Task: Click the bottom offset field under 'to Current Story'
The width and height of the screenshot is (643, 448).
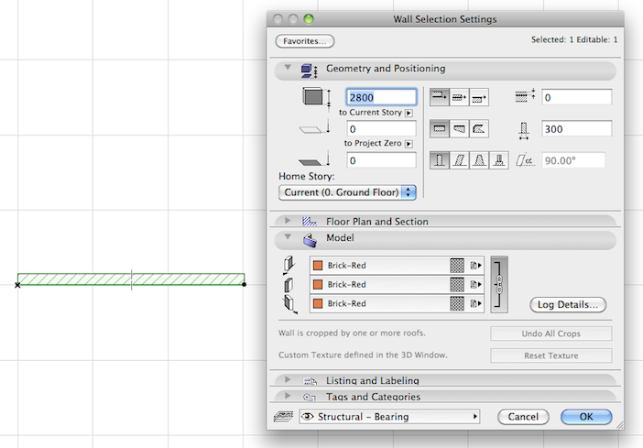Action: (381, 129)
